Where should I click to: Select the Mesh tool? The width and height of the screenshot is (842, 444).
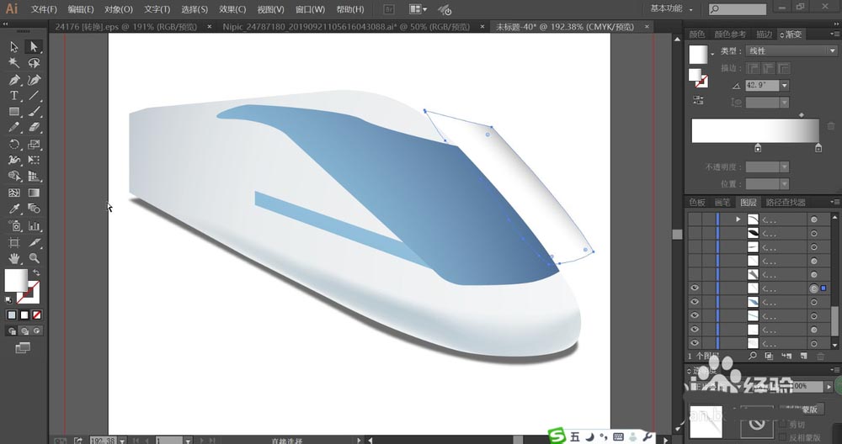14,193
